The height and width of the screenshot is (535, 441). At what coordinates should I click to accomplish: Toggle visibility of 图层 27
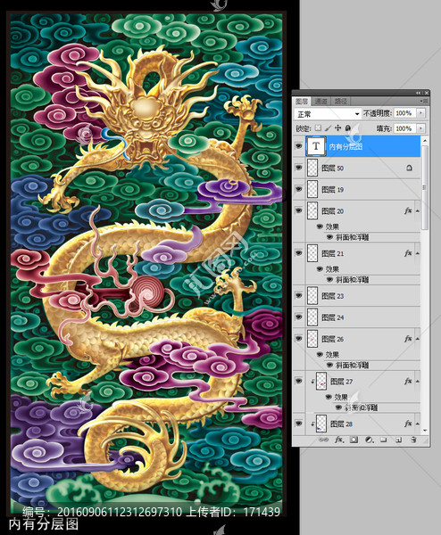299,381
